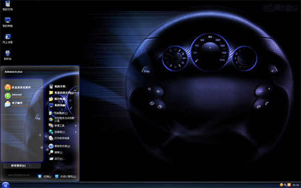Image resolution: width=301 pixels, height=188 pixels.
Task: Click the 所有程序 button
Action: (x=22, y=165)
